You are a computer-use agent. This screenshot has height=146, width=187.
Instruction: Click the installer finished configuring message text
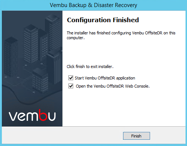coord(121,35)
